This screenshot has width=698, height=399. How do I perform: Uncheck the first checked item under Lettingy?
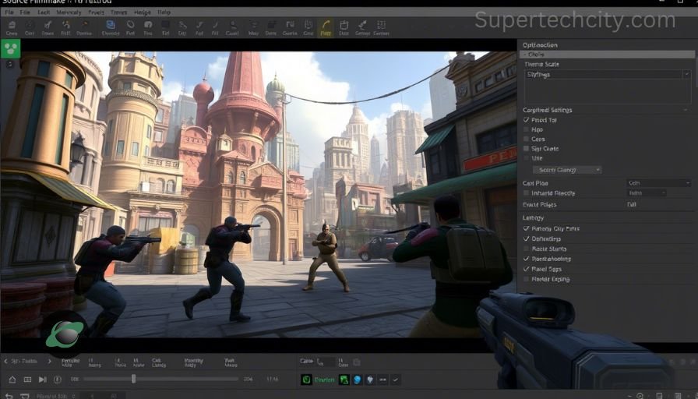(x=526, y=228)
